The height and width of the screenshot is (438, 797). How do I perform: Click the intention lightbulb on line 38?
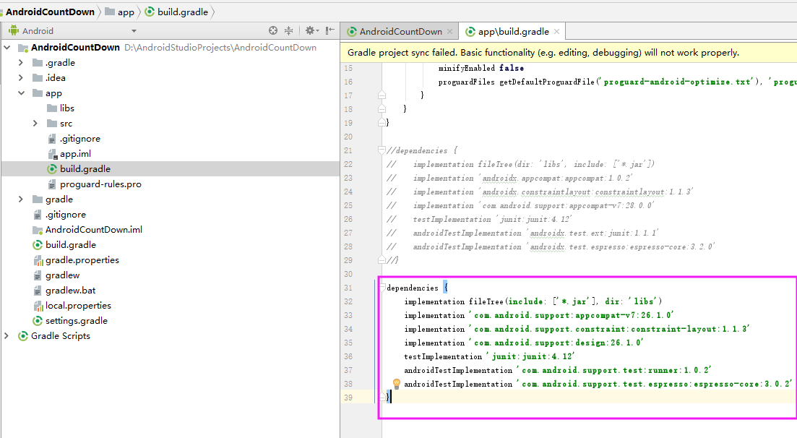click(x=397, y=384)
